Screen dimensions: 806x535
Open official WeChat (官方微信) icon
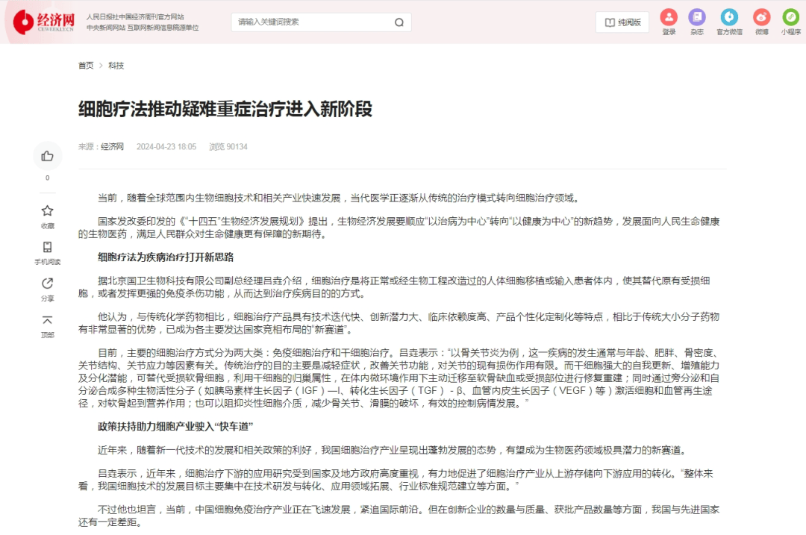coord(729,17)
